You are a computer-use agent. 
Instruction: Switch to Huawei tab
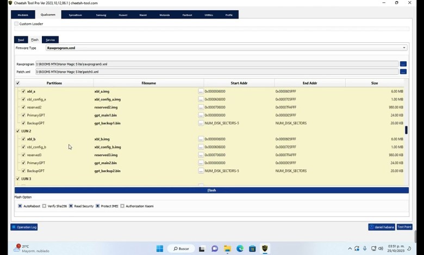tap(123, 15)
